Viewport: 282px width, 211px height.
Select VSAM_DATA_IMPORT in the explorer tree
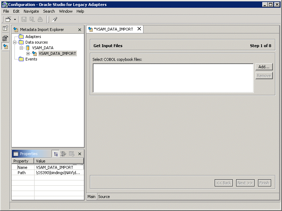tap(57, 53)
